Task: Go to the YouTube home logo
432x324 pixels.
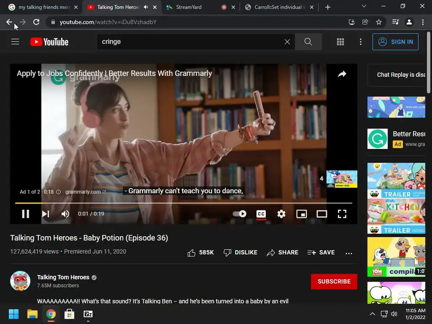Action: [49, 42]
